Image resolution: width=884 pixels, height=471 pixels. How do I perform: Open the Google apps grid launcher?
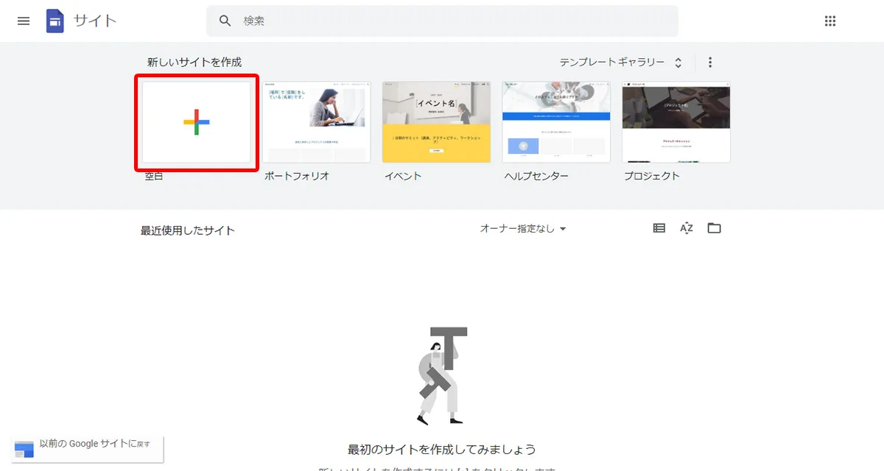tap(830, 21)
